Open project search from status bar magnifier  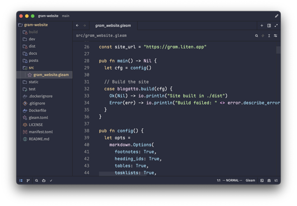37,180
